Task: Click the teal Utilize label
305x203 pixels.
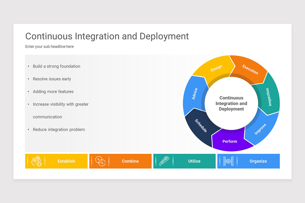Action: [194, 161]
